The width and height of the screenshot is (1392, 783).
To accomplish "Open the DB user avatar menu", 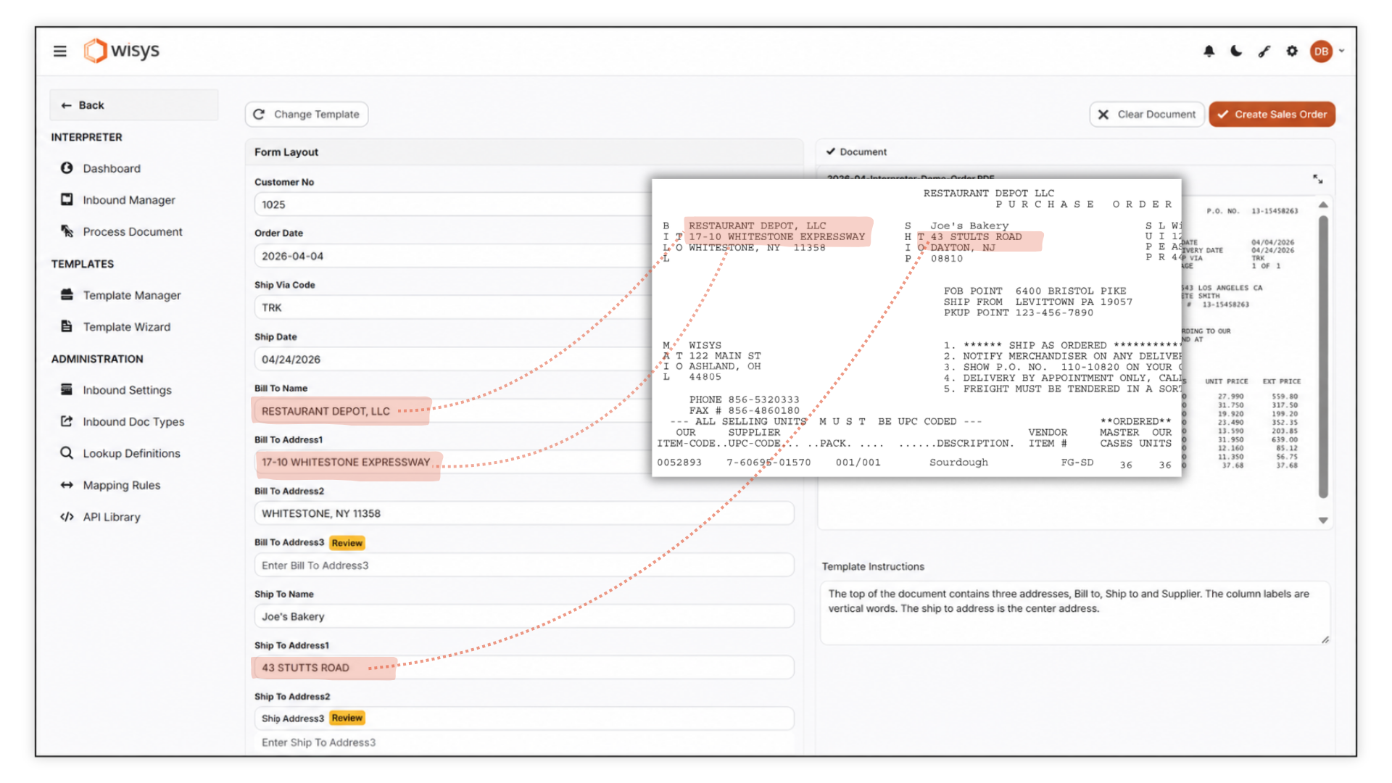I will [x=1321, y=51].
